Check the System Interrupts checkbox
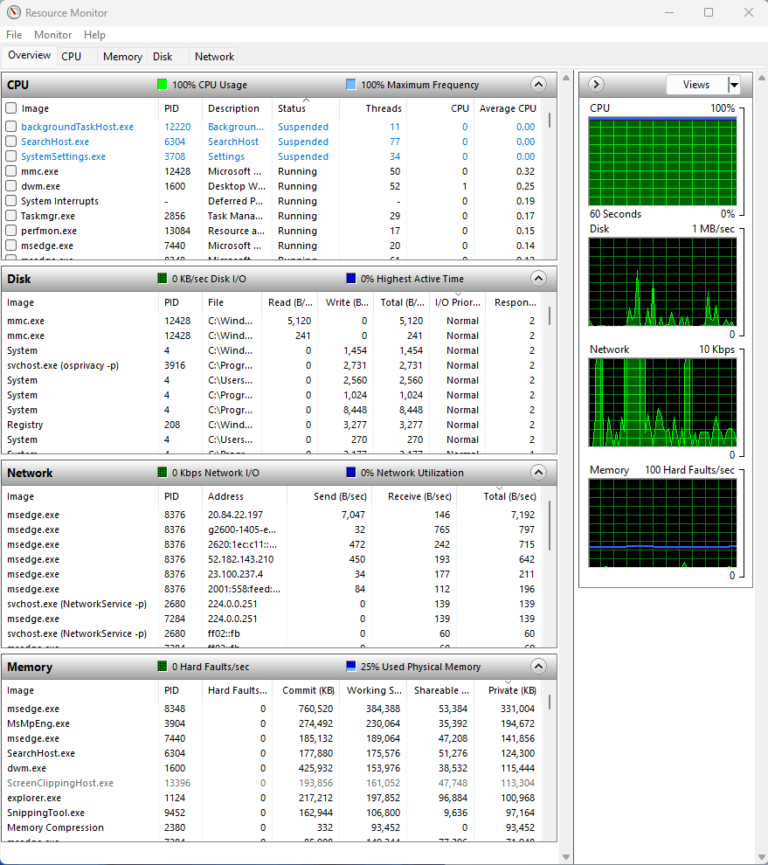This screenshot has height=865, width=768. pyautogui.click(x=11, y=201)
